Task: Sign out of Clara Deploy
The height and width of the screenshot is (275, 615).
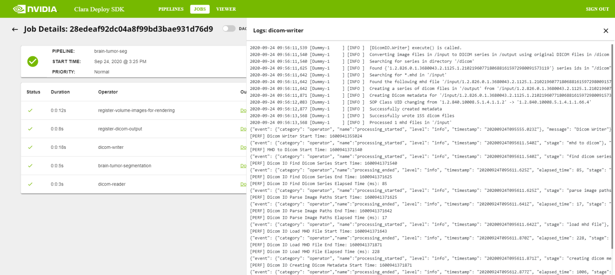Action: (597, 9)
